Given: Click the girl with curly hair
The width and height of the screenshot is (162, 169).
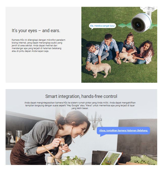Looking at the screenshot, I should 145,52.
